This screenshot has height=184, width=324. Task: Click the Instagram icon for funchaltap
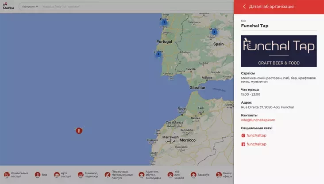click(x=243, y=135)
